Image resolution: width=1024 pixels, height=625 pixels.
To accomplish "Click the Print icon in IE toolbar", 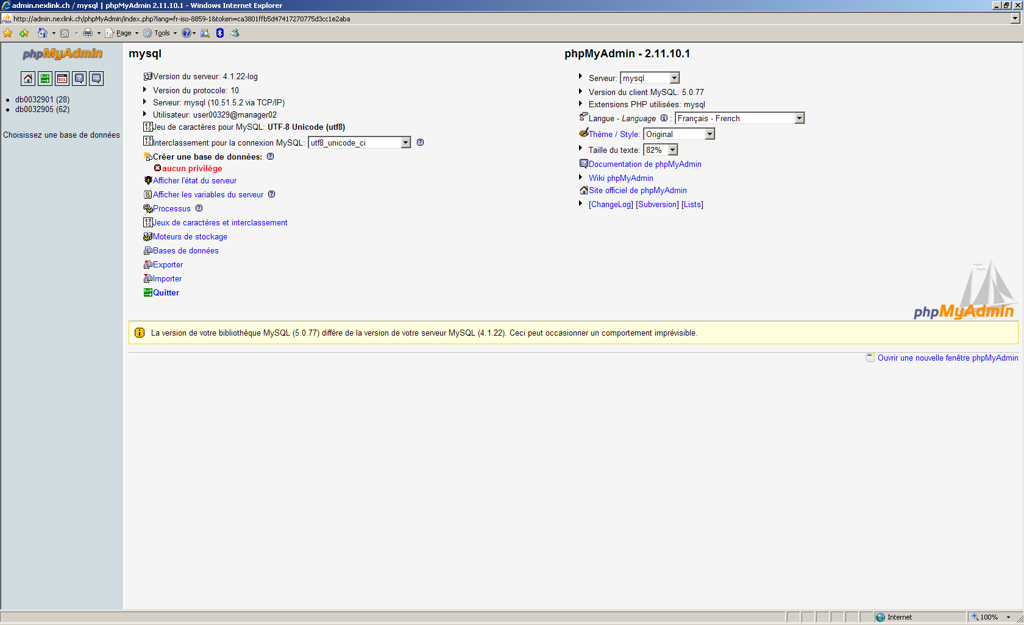I will 88,33.
